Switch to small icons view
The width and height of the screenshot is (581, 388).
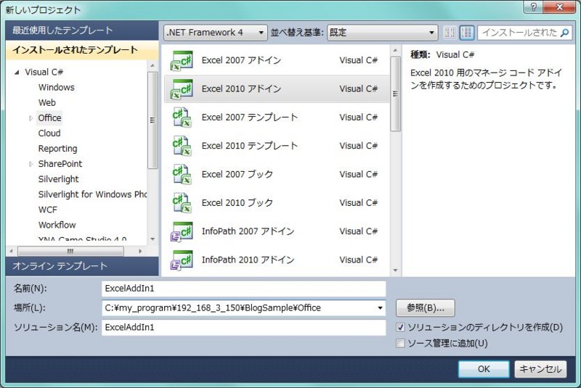click(x=450, y=33)
